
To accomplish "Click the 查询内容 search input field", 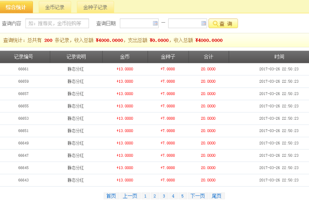I will [57, 23].
